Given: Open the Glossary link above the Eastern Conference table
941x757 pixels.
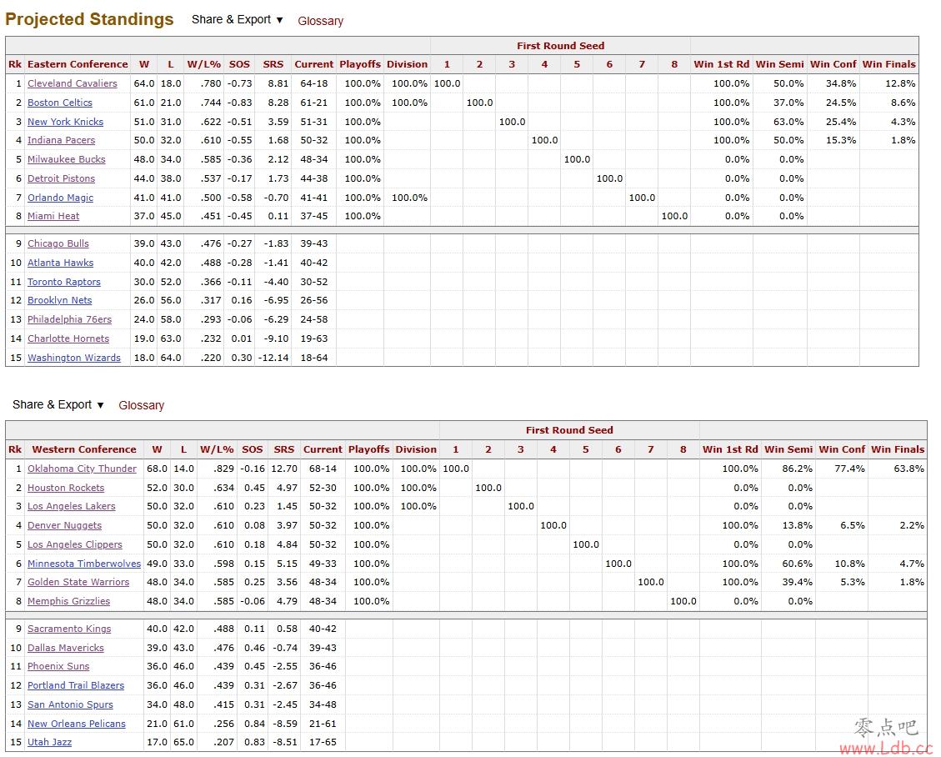Looking at the screenshot, I should tap(320, 21).
